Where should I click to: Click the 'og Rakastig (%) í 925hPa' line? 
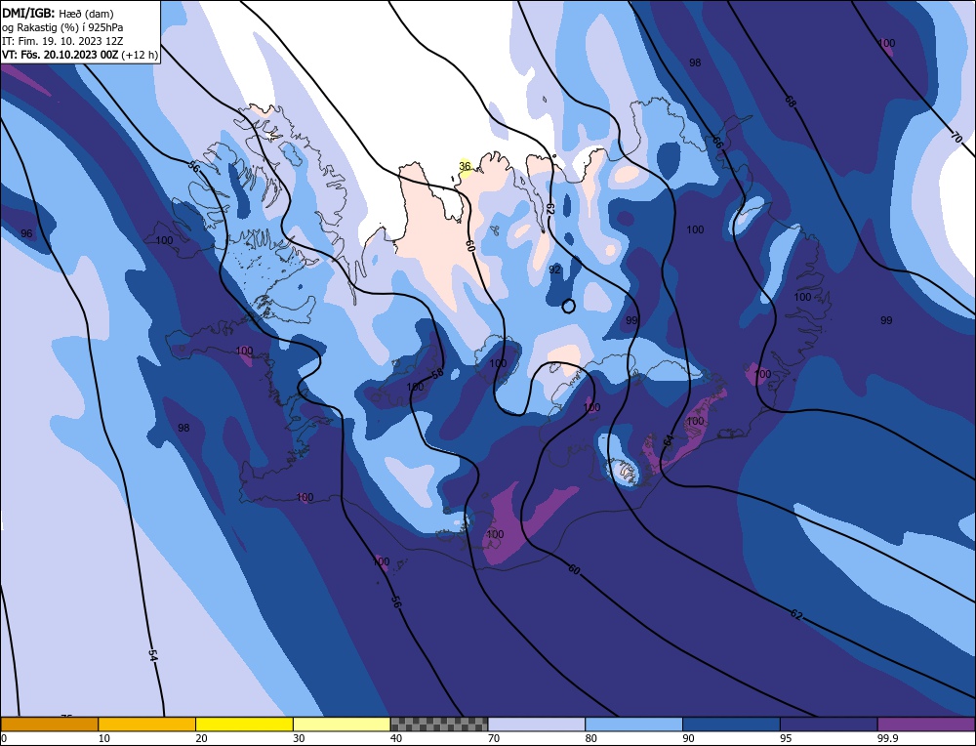[62, 27]
